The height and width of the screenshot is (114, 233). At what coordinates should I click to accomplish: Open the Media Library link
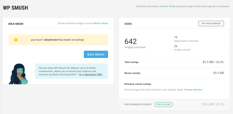tap(100, 23)
